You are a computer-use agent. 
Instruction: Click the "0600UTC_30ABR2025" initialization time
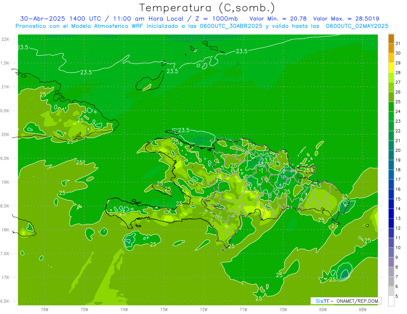(x=231, y=26)
